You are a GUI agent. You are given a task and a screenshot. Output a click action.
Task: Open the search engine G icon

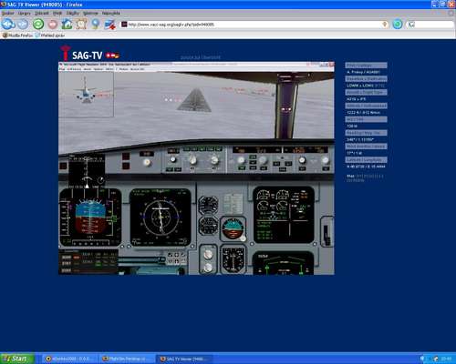click(x=411, y=25)
